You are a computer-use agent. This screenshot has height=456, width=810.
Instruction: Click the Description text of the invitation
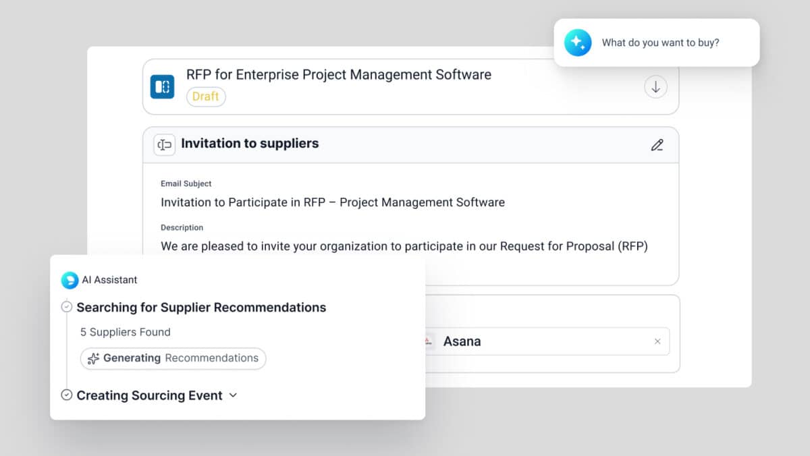[404, 246]
